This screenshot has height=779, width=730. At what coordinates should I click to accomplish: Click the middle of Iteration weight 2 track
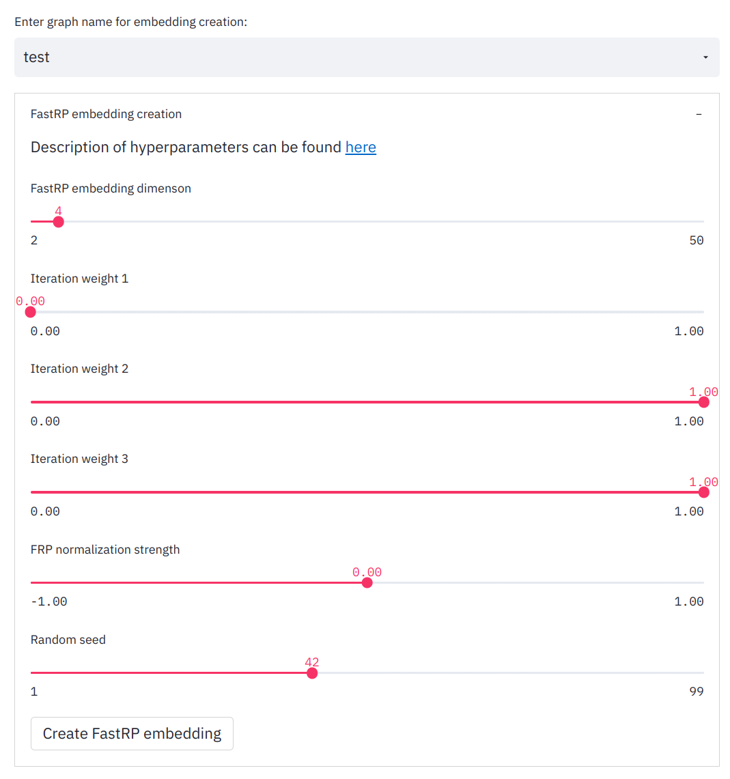point(367,402)
